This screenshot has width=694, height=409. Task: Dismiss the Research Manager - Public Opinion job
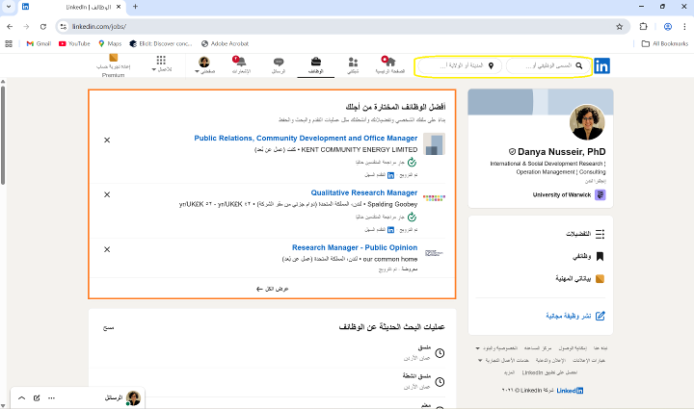coord(107,249)
